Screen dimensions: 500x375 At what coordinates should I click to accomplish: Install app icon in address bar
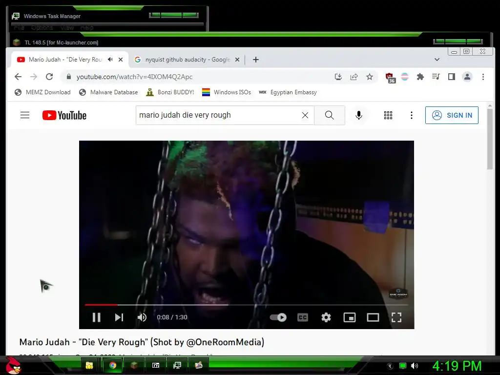pos(338,77)
